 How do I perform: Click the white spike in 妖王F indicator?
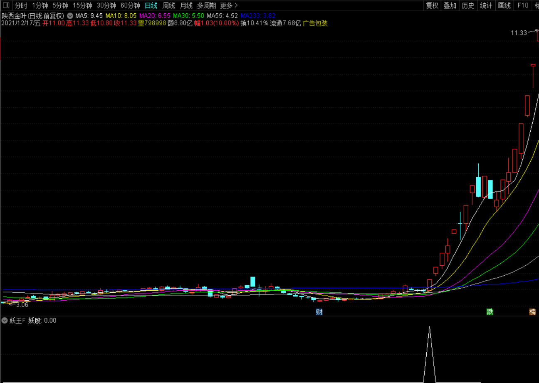430,353
